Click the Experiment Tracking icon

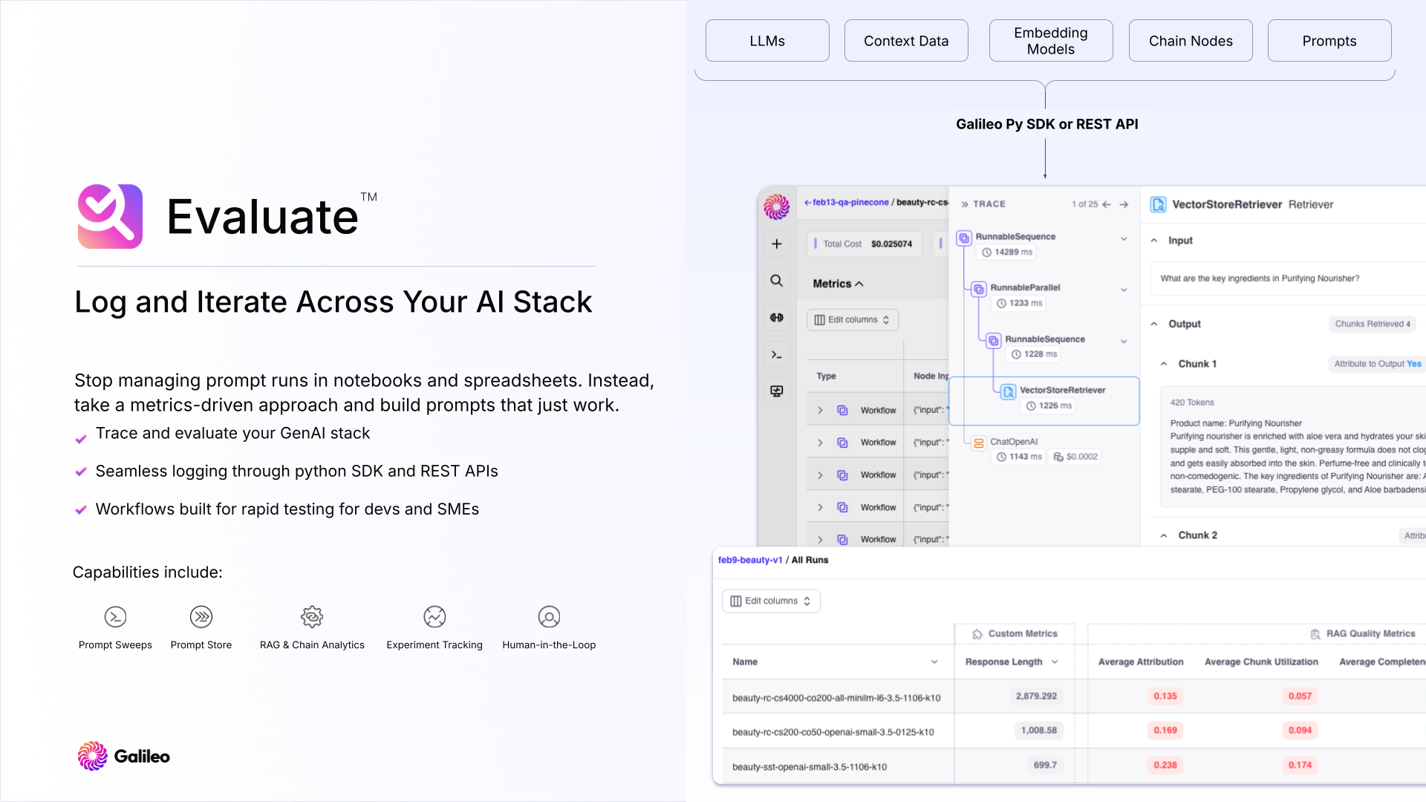pyautogui.click(x=434, y=616)
